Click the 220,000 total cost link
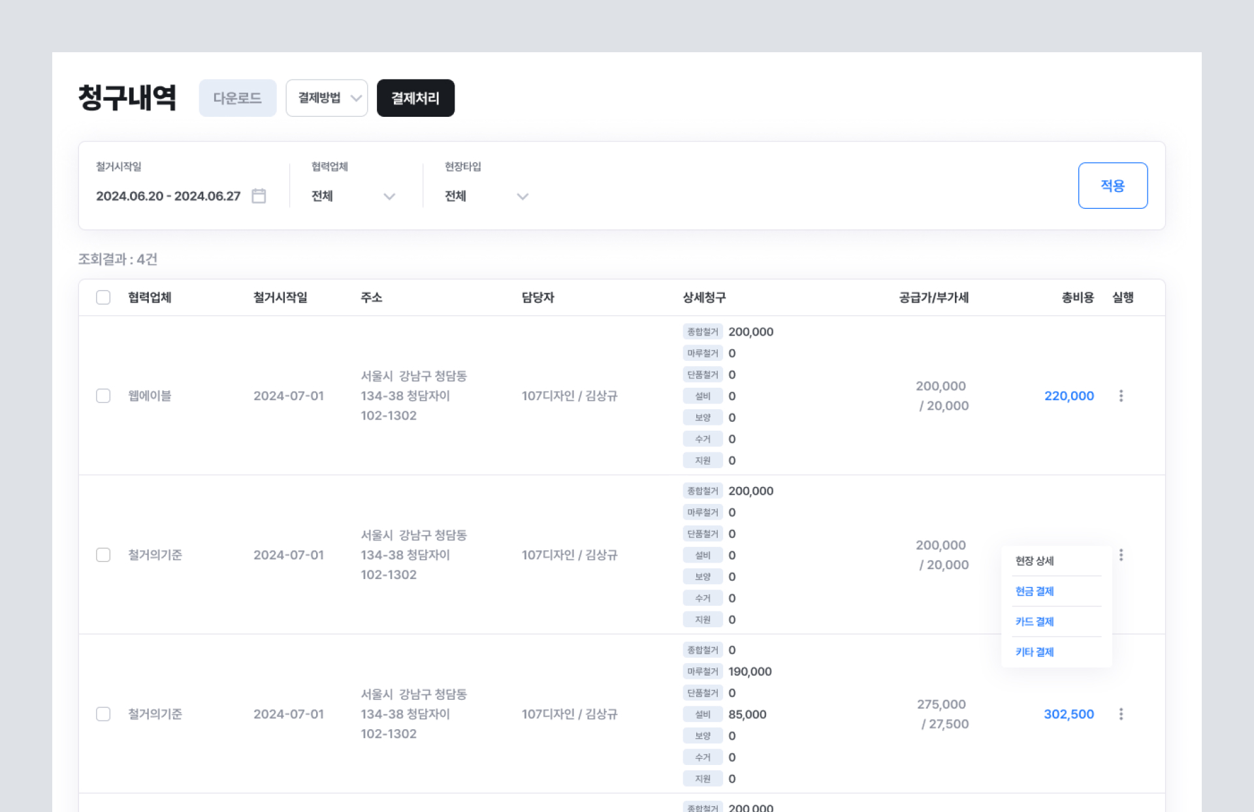The width and height of the screenshot is (1254, 812). [1069, 396]
